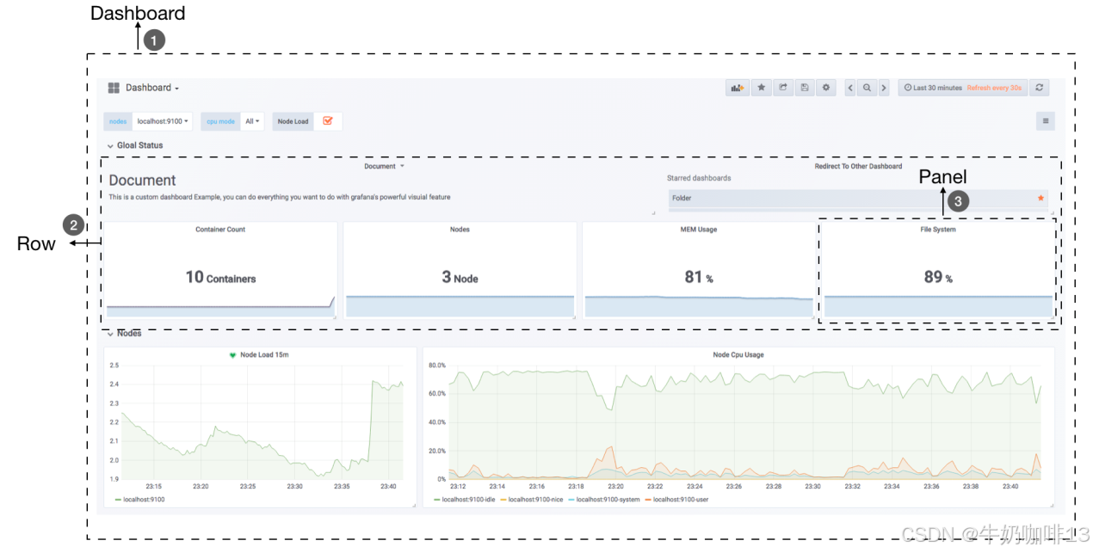Click the zoom out magnifier icon
Image resolution: width=1093 pixels, height=553 pixels.
[x=867, y=88]
